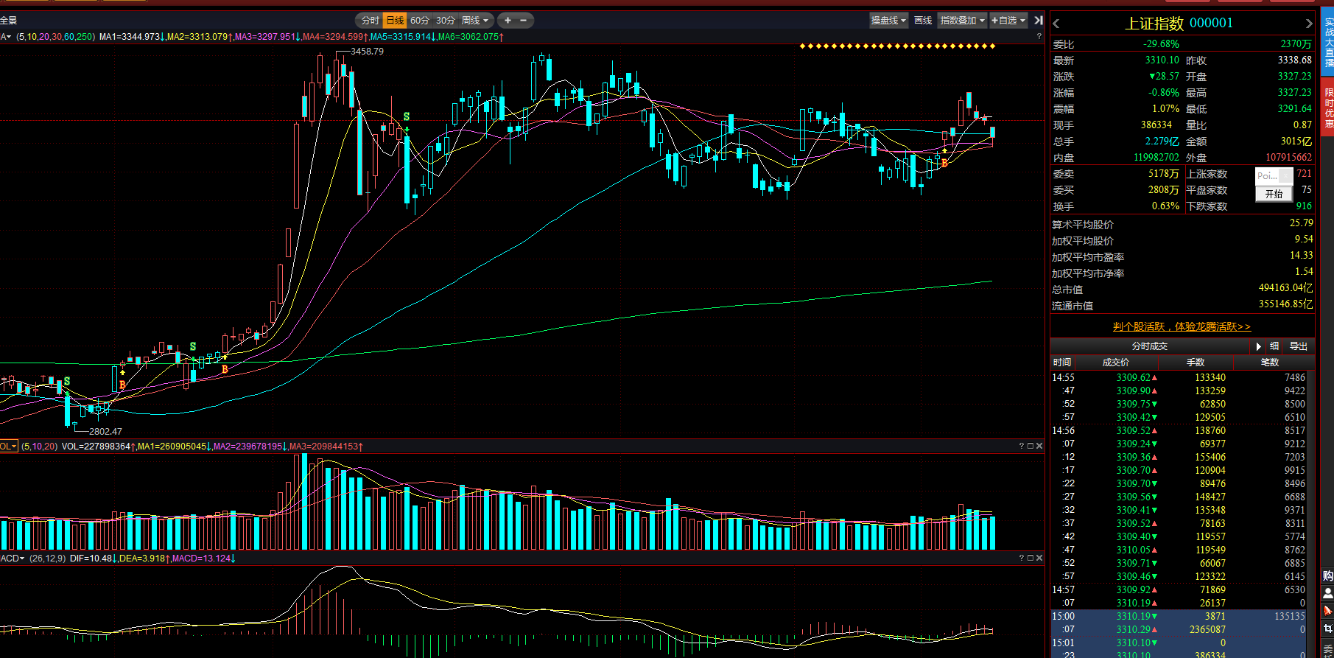Click the MA parameters (5,10,20,30,60,250)
The image size is (1334, 658).
click(x=56, y=36)
